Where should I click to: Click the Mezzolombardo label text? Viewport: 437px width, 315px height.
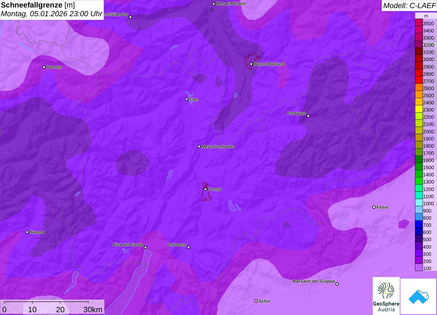(x=218, y=146)
